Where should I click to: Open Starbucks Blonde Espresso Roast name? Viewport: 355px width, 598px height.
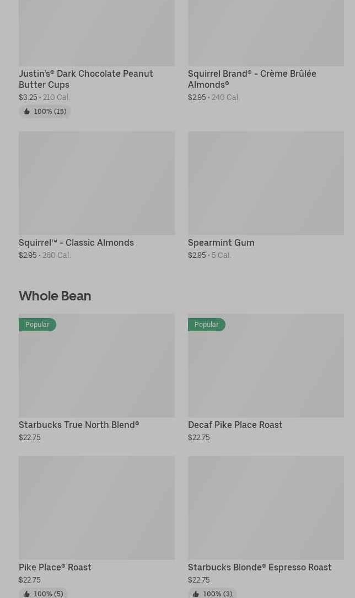260,567
